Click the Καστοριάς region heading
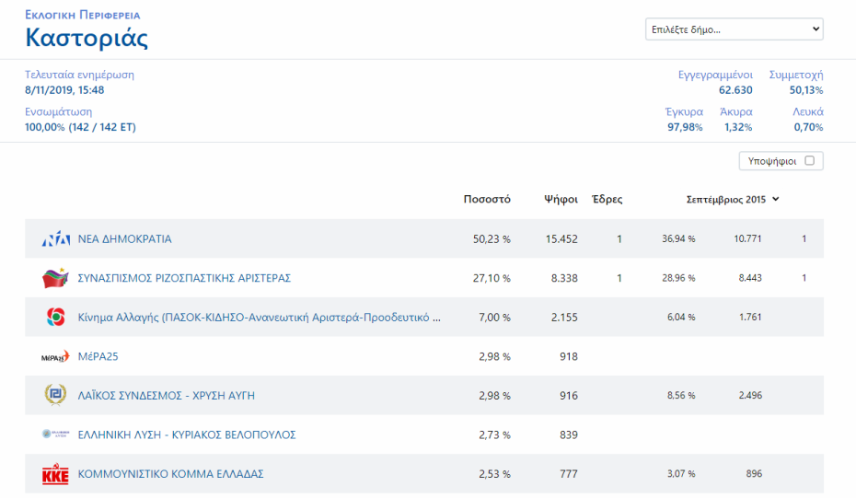Image resolution: width=856 pixels, height=498 pixels. coord(87,39)
